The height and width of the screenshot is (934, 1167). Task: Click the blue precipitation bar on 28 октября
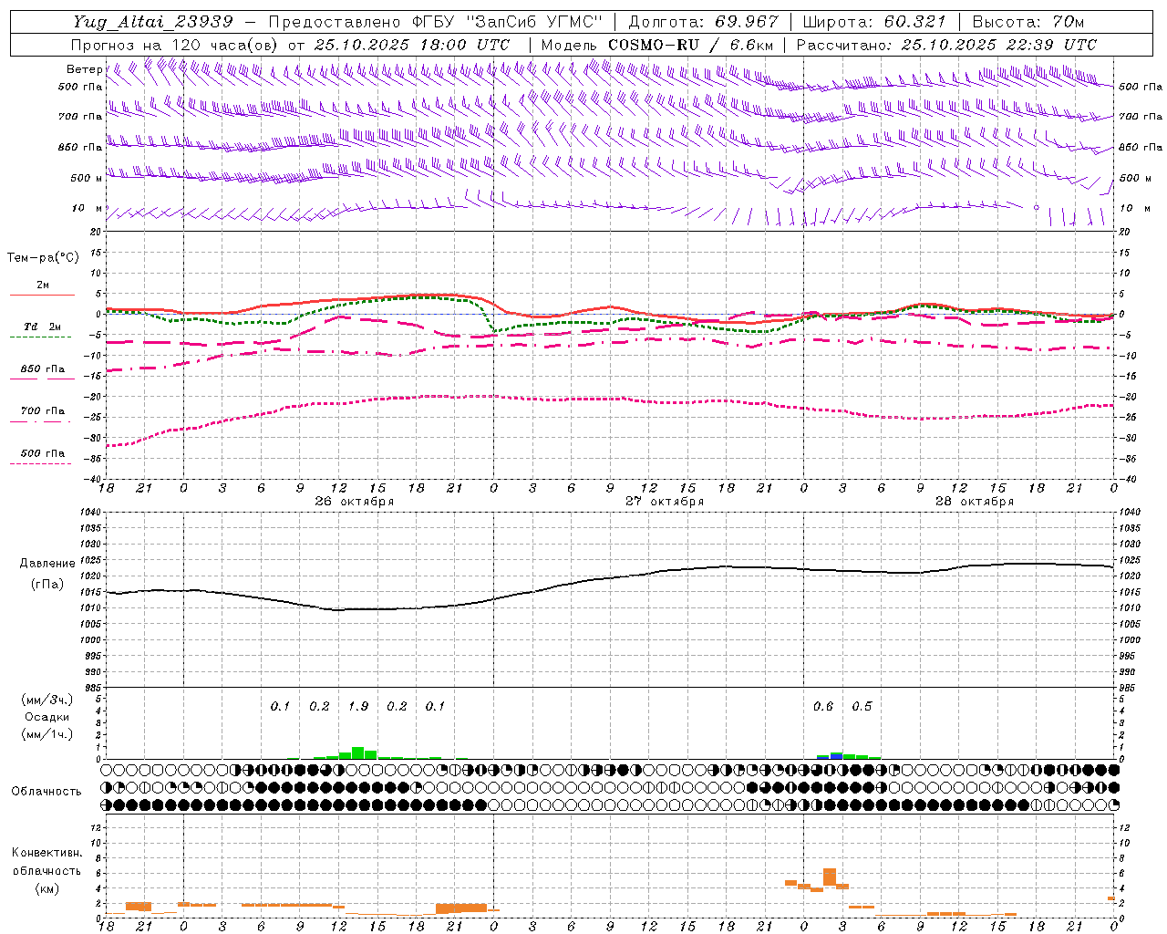[x=836, y=757]
